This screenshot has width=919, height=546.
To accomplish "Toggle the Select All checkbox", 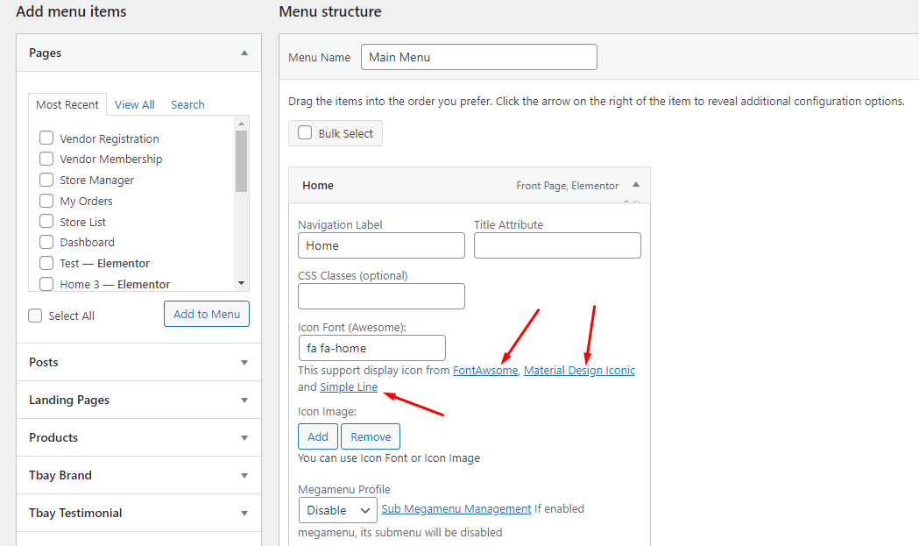I will click(x=35, y=316).
